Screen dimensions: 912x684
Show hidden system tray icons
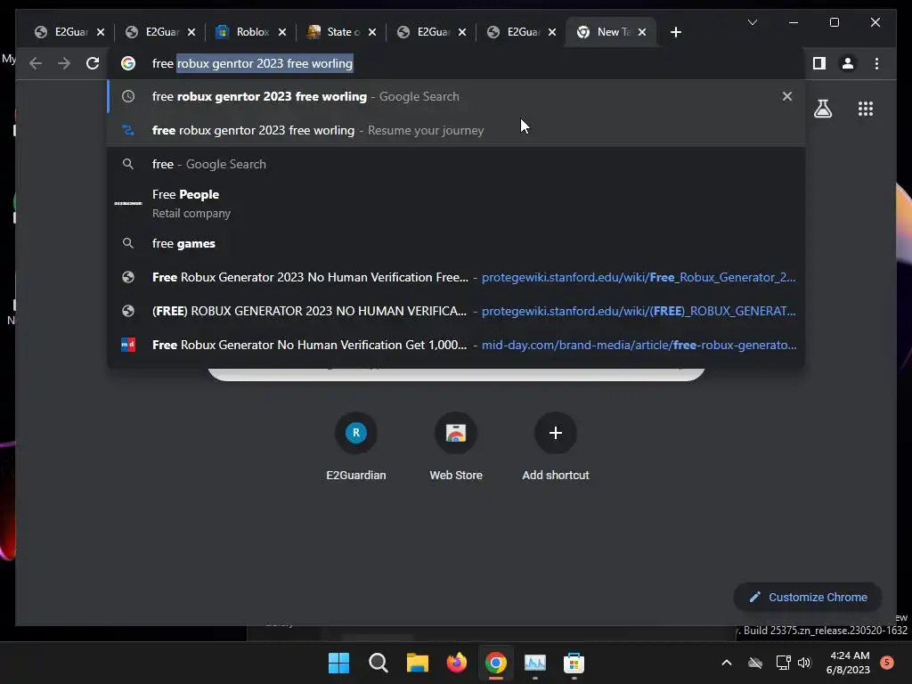tap(727, 663)
